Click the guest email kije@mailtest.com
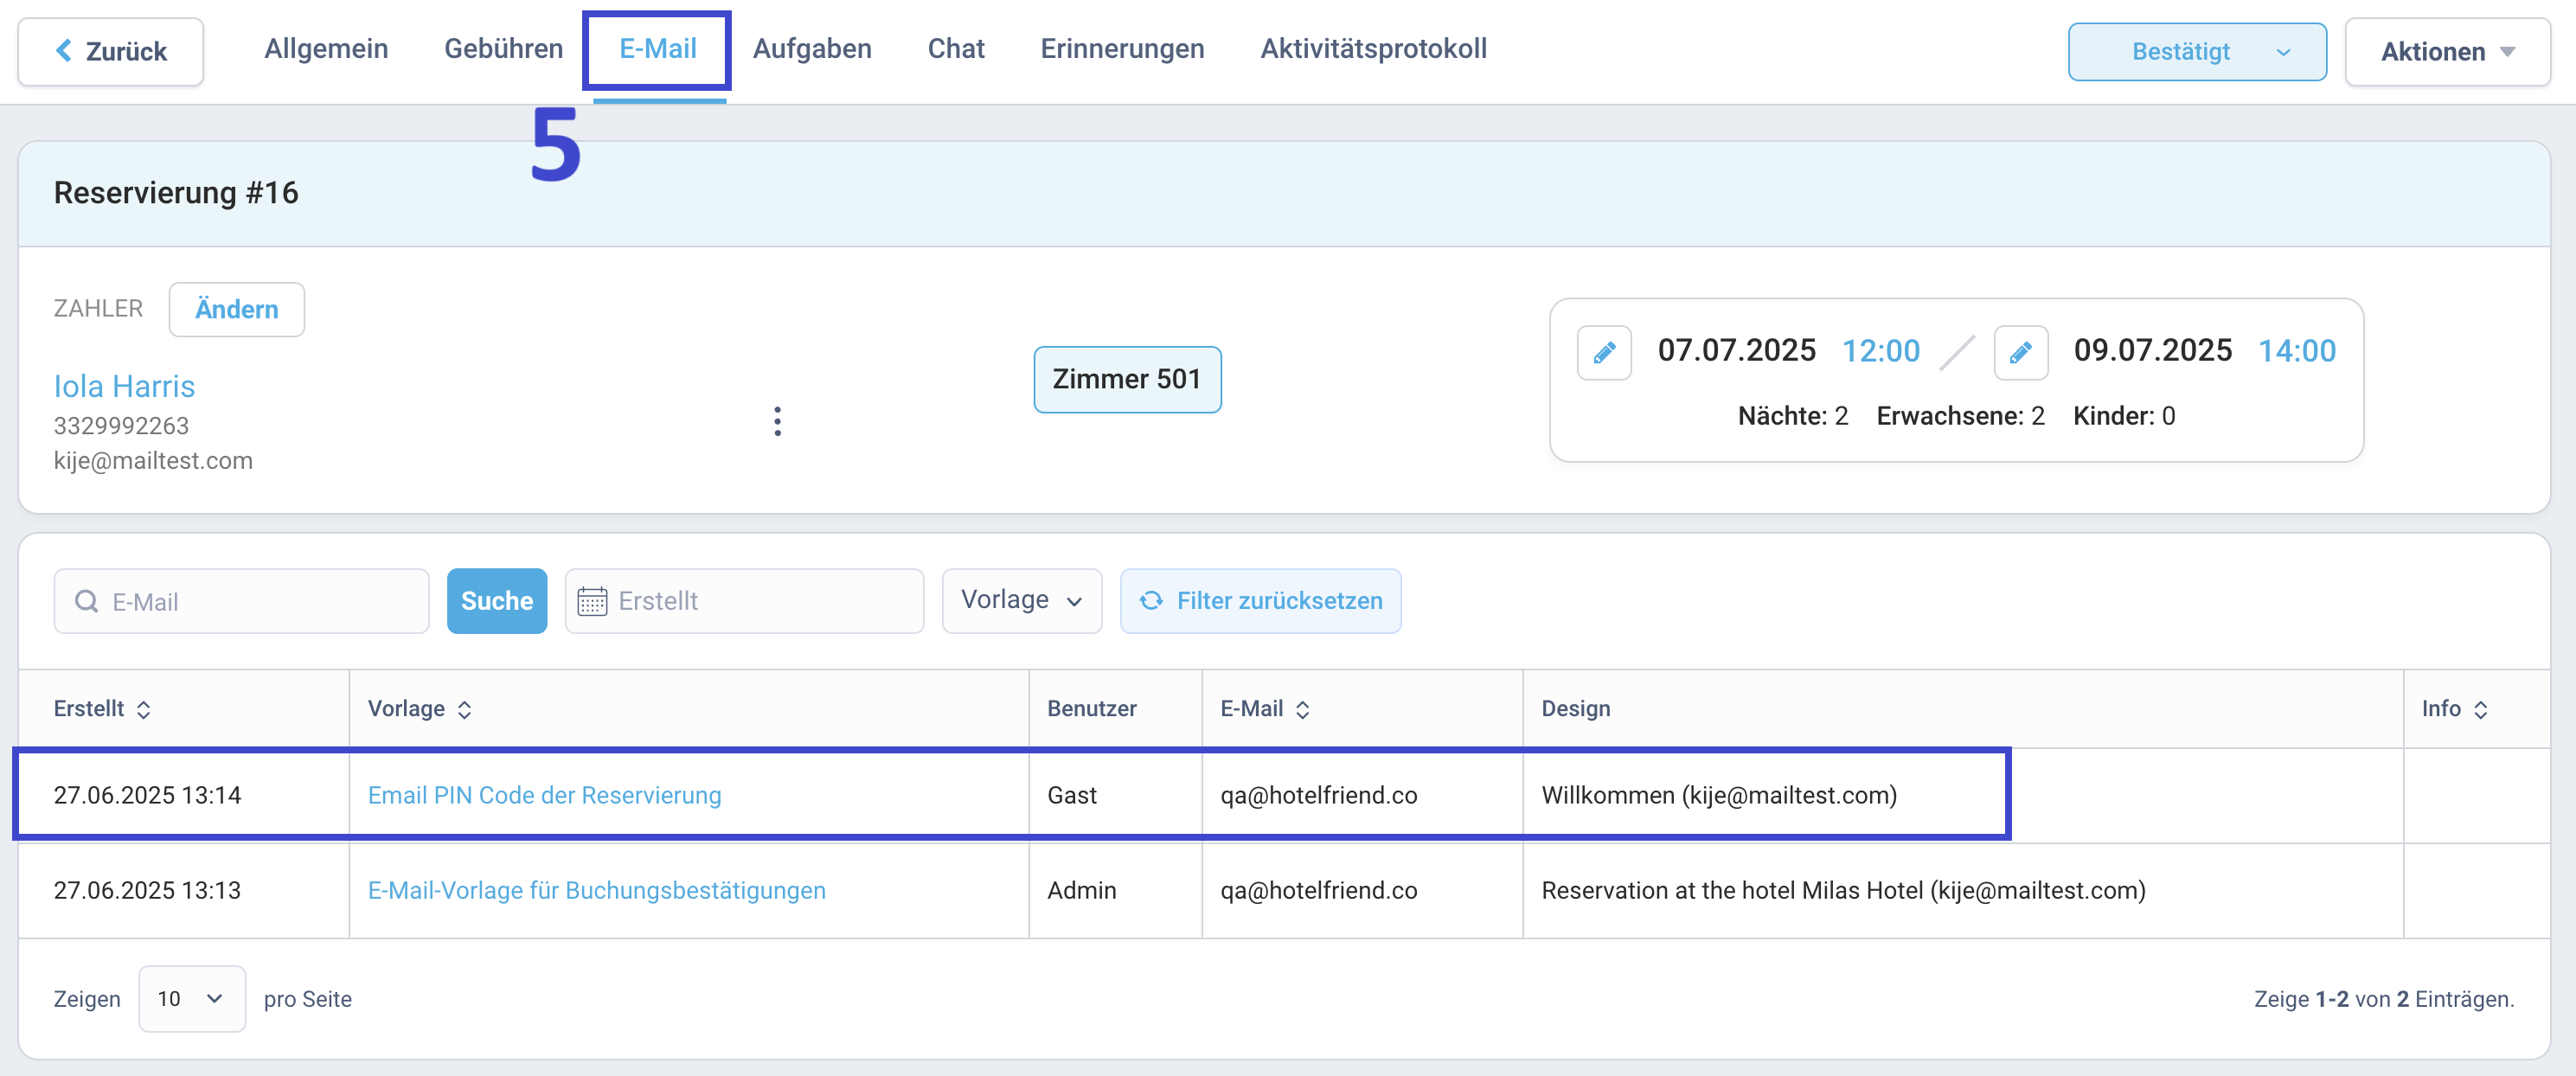 coord(153,461)
